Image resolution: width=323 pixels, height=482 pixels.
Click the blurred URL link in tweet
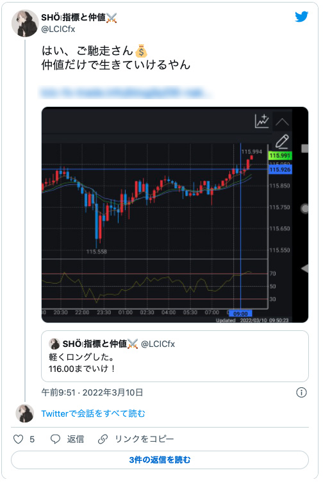(125, 92)
